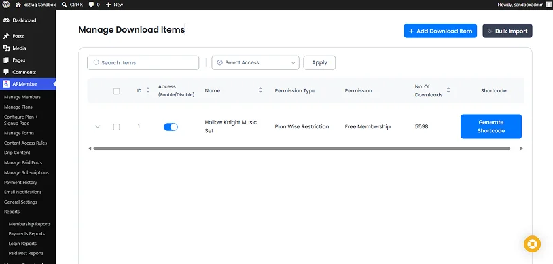Expand row details chevron for item 1

pos(98,126)
